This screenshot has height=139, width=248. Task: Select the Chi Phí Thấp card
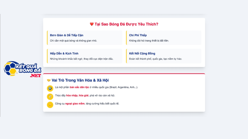click(x=164, y=38)
